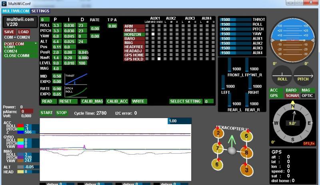Toggle the GPS HOLD AUX1 HIGH checkbox

click(x=159, y=59)
